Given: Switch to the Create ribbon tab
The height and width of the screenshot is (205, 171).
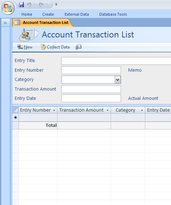Looking at the screenshot, I should click(x=48, y=14).
